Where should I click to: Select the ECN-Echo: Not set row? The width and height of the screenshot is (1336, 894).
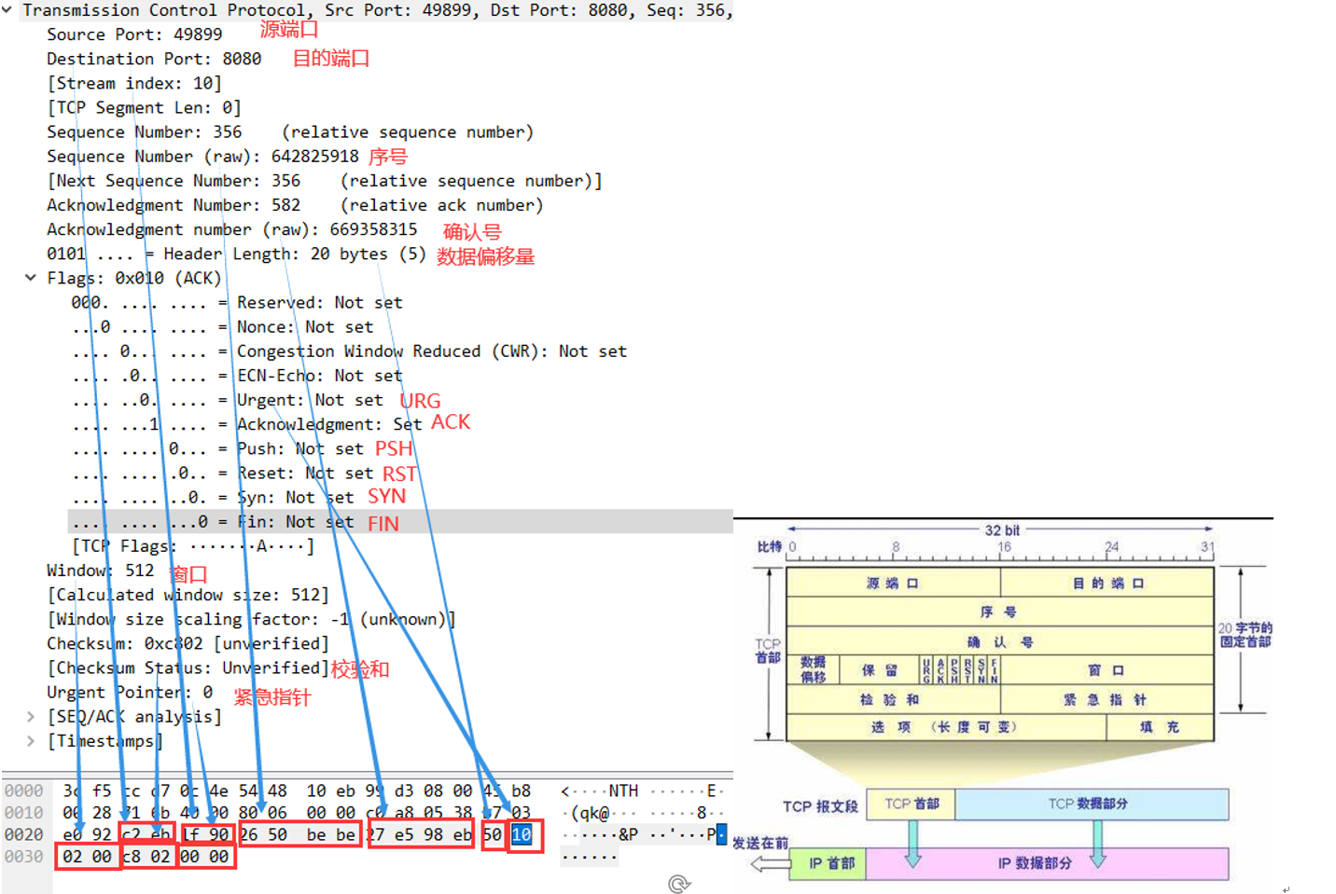click(237, 375)
